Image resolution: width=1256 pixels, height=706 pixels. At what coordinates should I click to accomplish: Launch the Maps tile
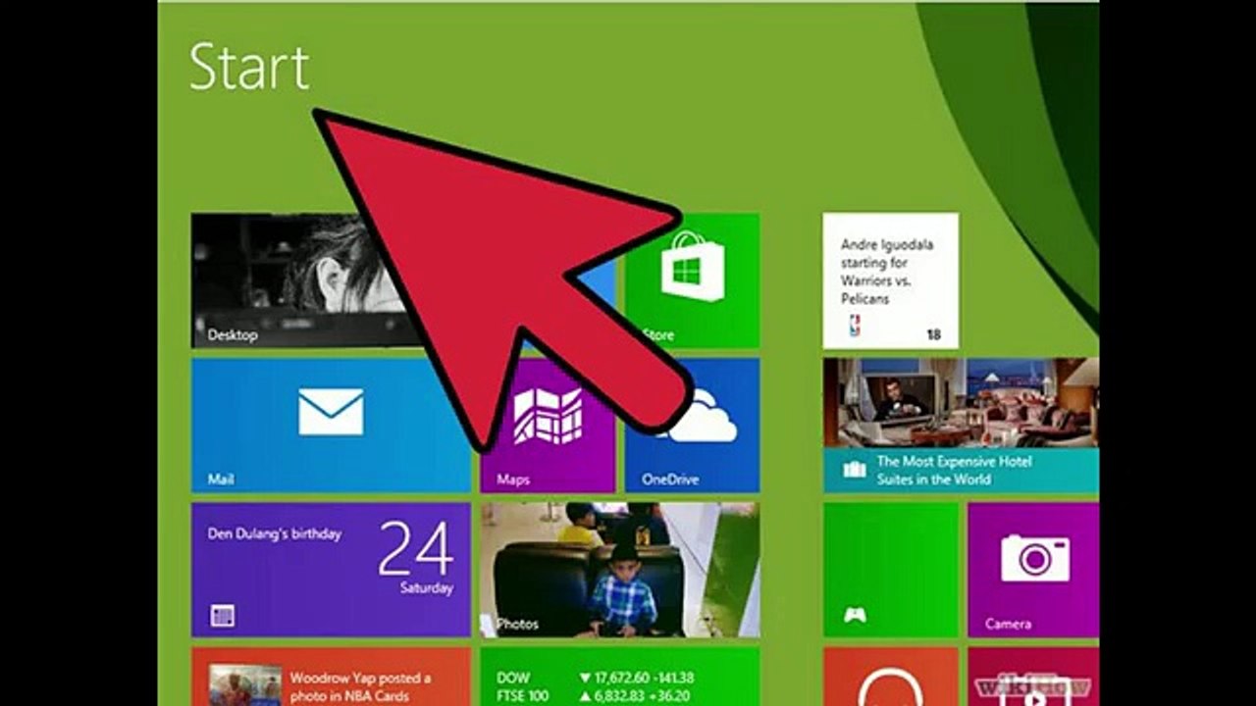pyautogui.click(x=548, y=425)
